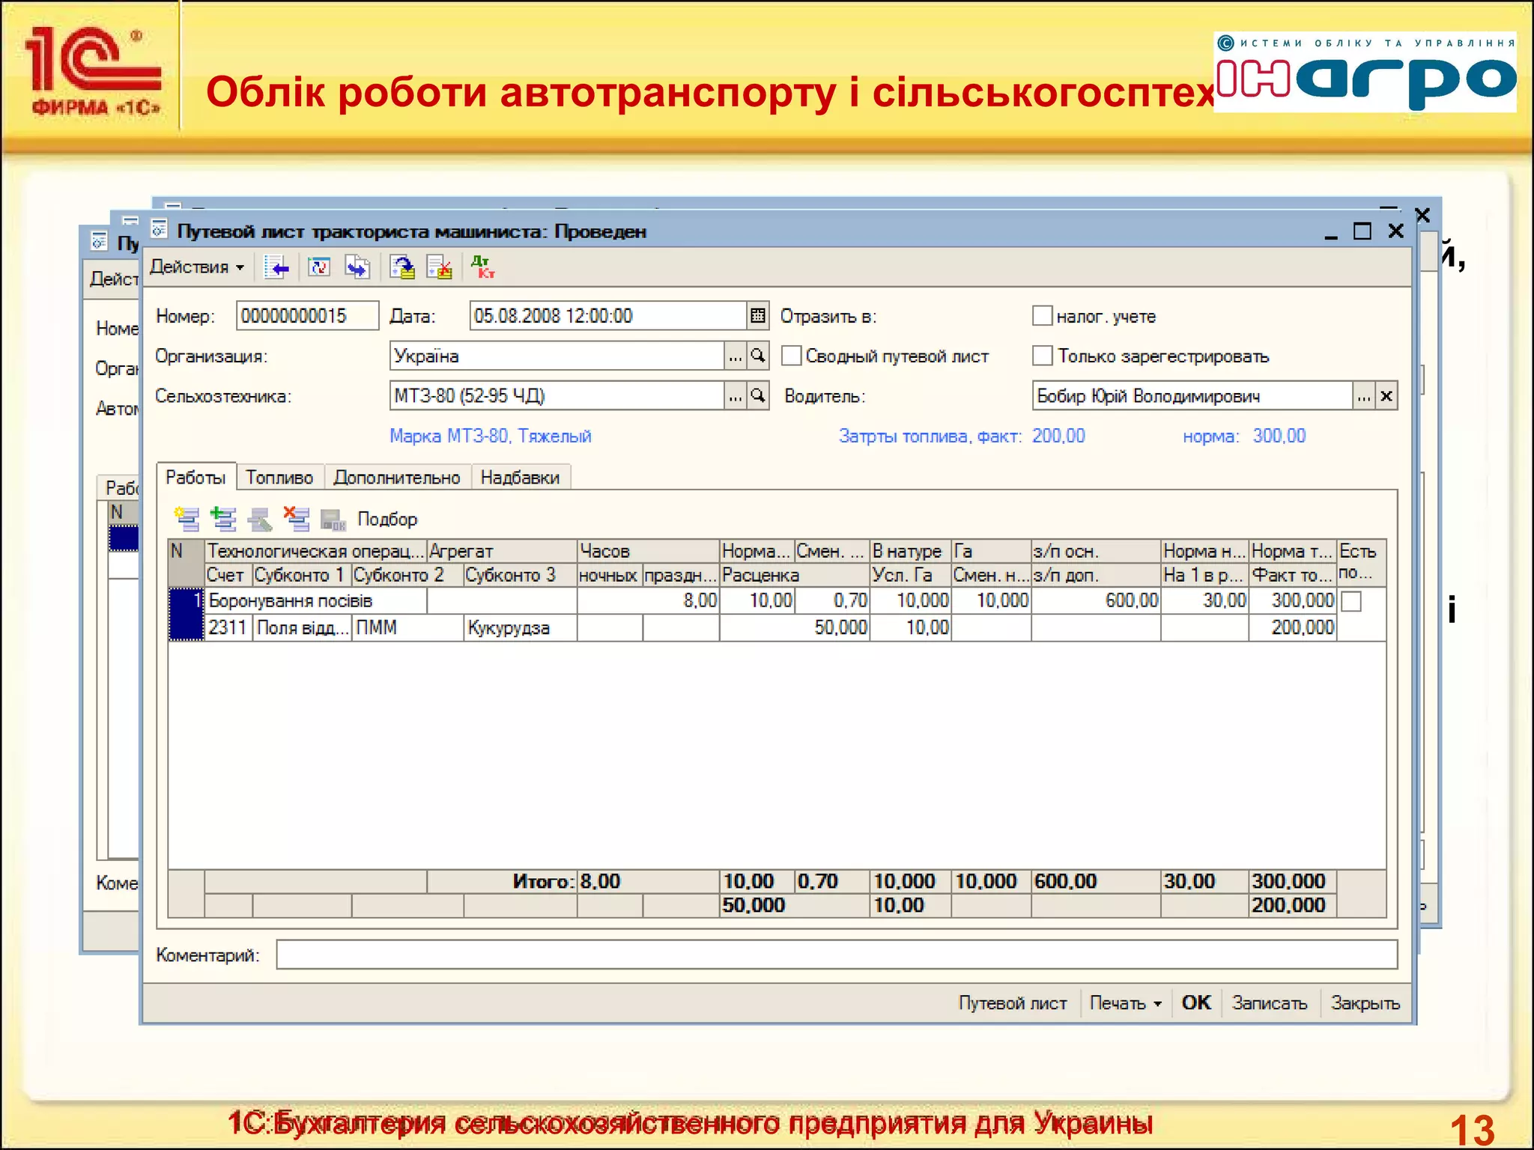Select the Поля відд... cell
Screen dimensions: 1534x1150
(303, 628)
